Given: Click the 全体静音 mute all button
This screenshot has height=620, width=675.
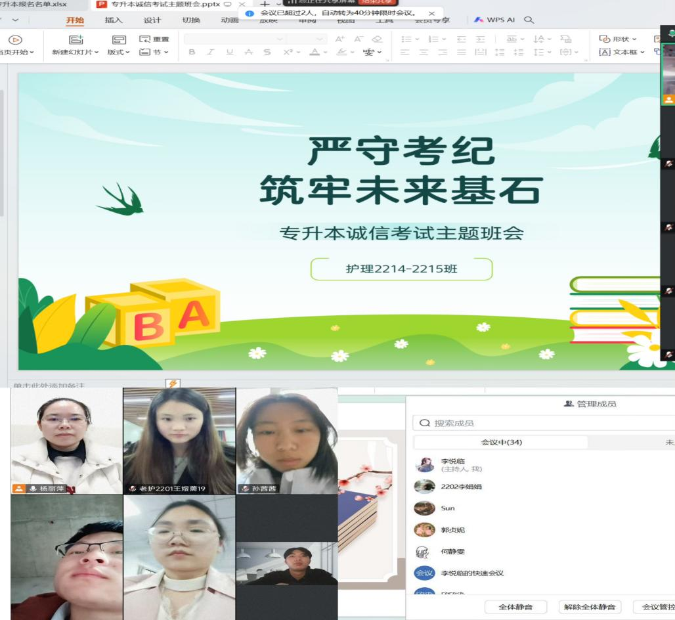Looking at the screenshot, I should click(515, 607).
